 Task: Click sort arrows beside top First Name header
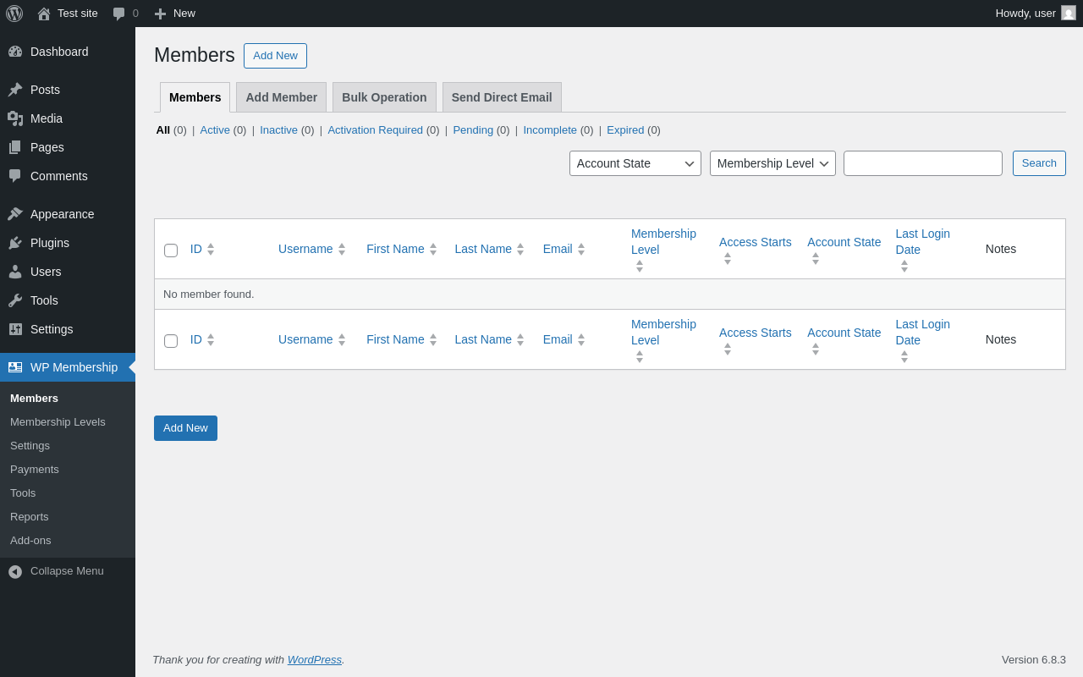pos(433,249)
